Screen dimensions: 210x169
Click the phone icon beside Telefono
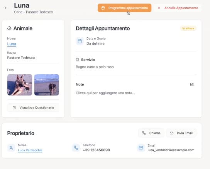pos(76,148)
